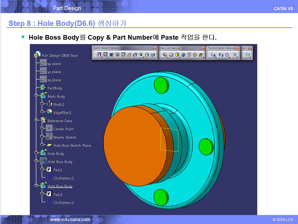Click the Edge Fillet tool icon
This screenshot has height=224, width=298.
point(165,55)
